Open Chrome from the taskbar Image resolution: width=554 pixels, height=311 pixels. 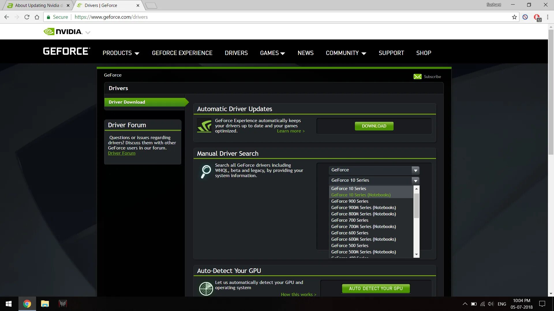point(27,304)
